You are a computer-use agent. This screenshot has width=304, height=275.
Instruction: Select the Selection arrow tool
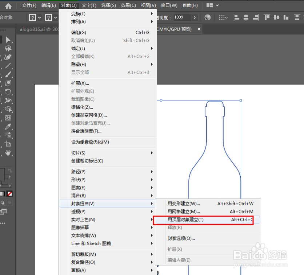[8, 40]
